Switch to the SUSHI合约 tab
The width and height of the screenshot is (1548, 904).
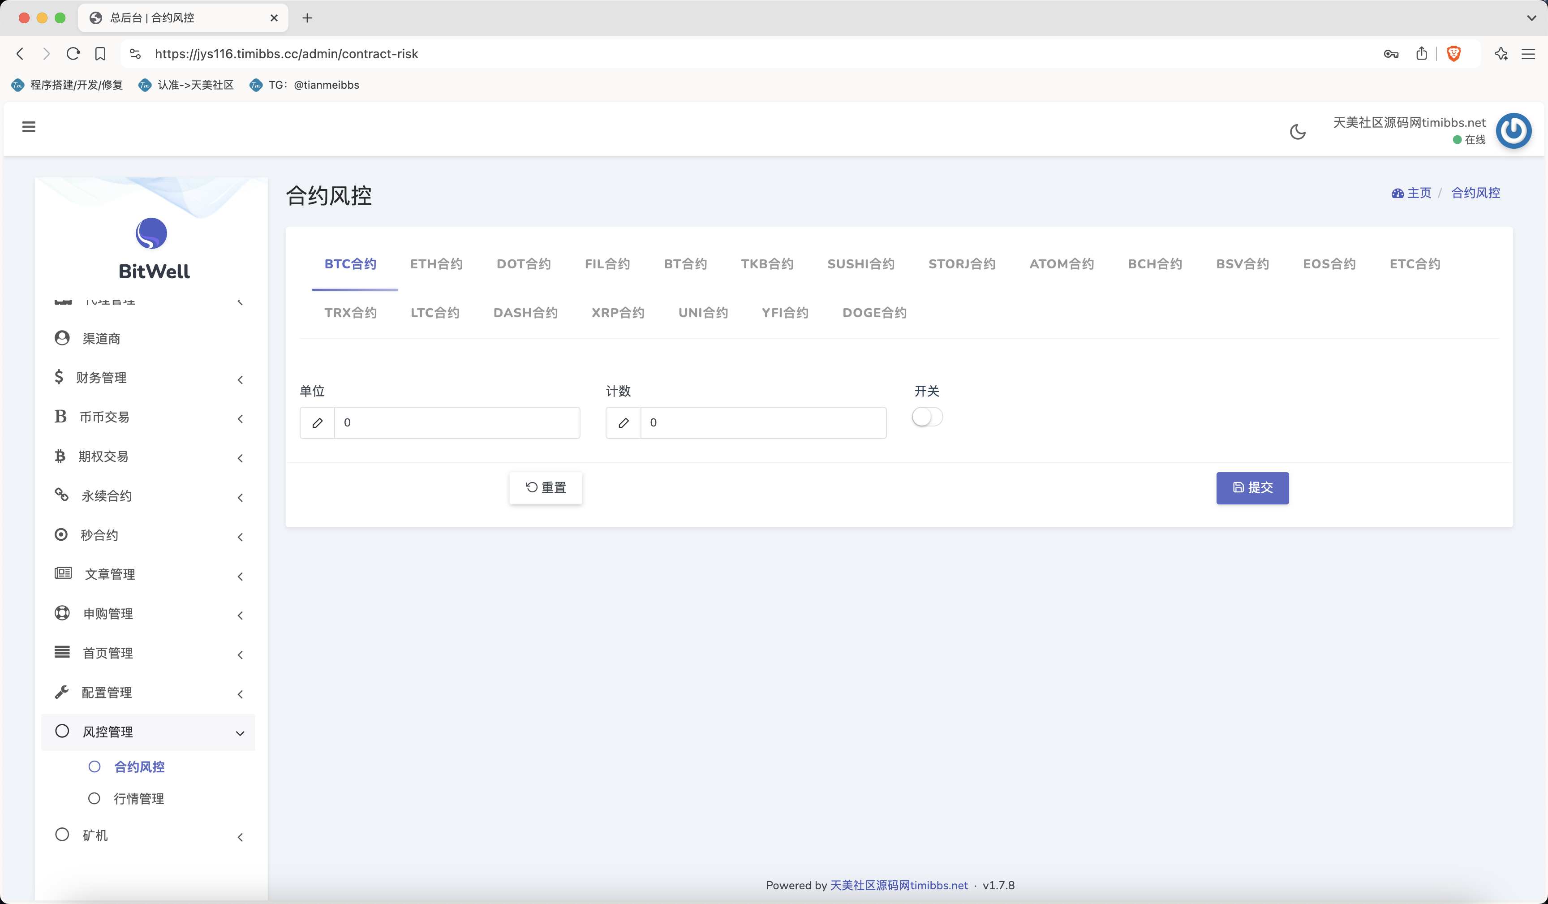pyautogui.click(x=860, y=264)
